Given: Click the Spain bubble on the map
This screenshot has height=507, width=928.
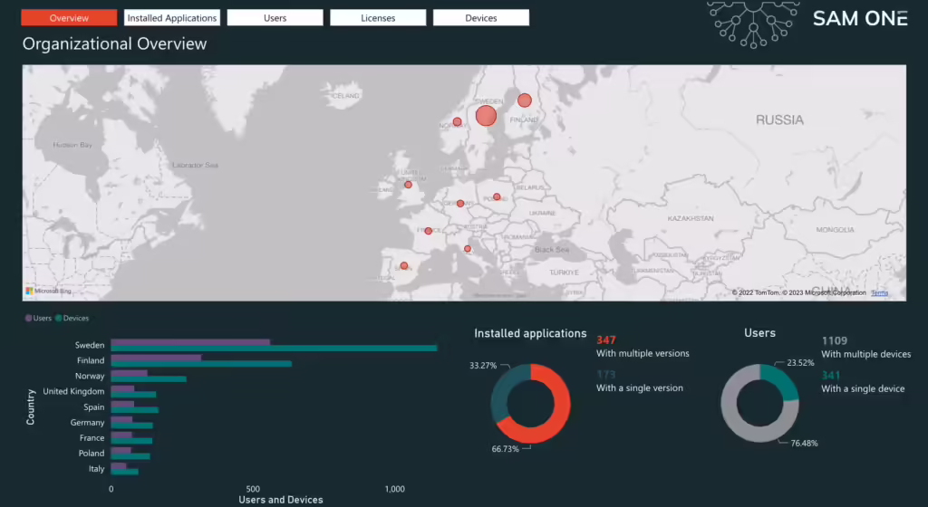Looking at the screenshot, I should (x=404, y=266).
